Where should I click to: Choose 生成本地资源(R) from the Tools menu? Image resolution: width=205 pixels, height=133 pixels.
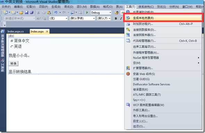(163, 18)
